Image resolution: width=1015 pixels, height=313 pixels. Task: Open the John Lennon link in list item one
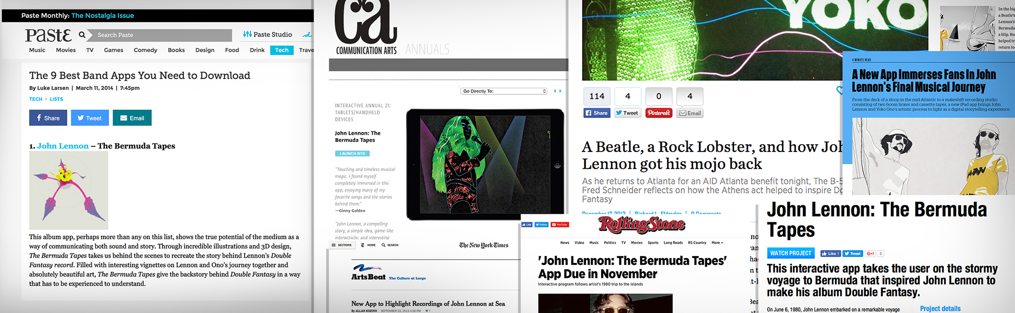[63, 146]
